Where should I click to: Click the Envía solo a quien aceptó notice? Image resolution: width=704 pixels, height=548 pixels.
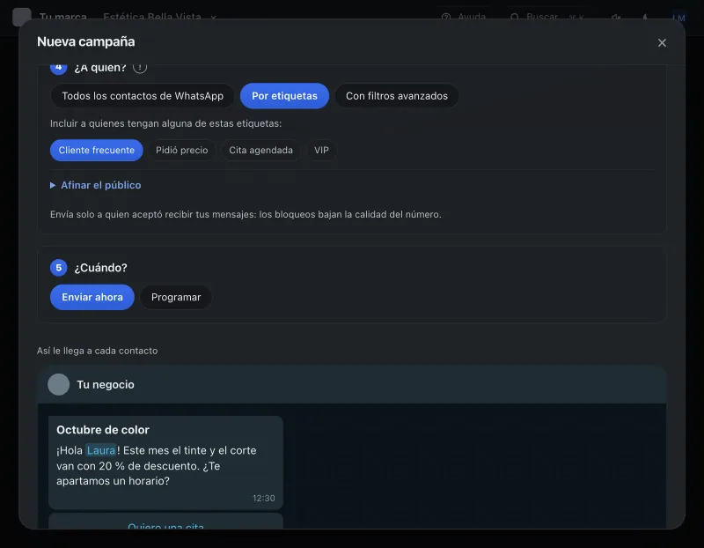point(246,214)
